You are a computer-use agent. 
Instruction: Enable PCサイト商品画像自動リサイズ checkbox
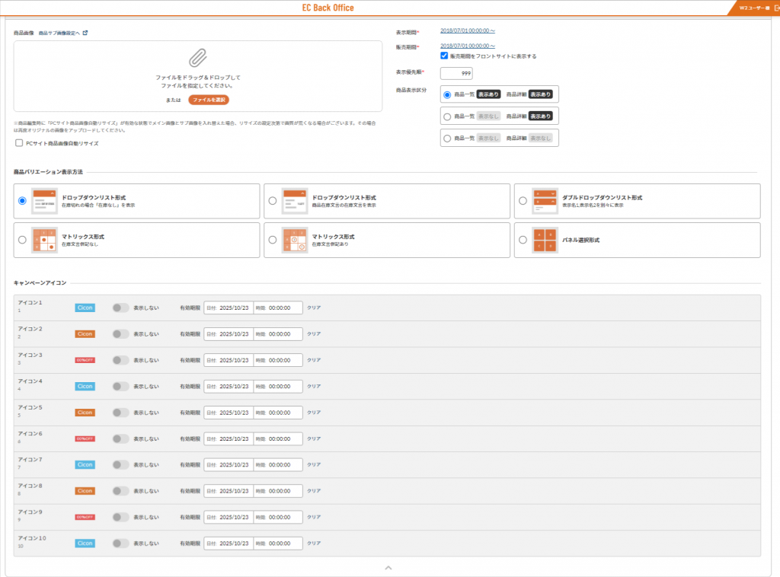pyautogui.click(x=19, y=143)
